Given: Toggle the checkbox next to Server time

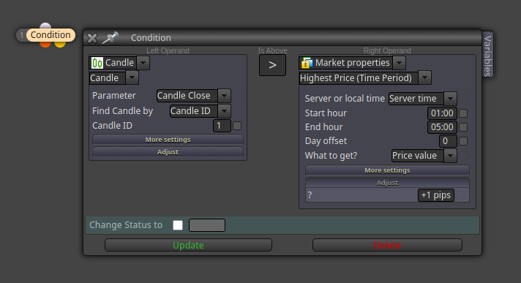Looking at the screenshot, I should click(x=463, y=99).
